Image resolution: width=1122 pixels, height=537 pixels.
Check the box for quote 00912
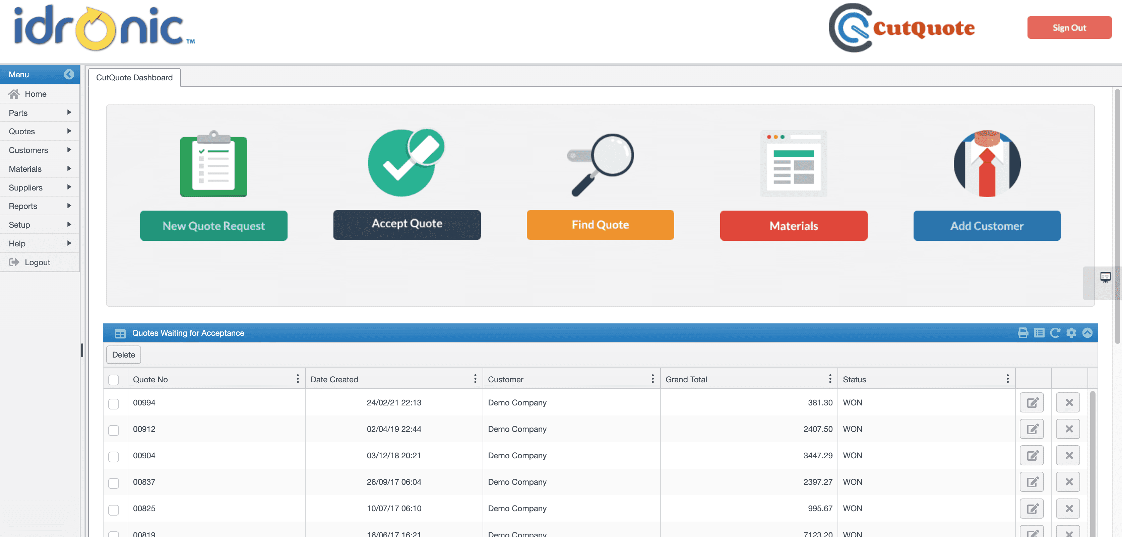point(114,430)
